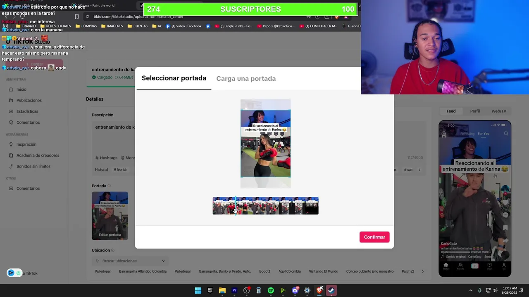This screenshot has width=529, height=297.
Task: Open the REDES SOCIALES bookmarks folder
Action: [x=55, y=26]
